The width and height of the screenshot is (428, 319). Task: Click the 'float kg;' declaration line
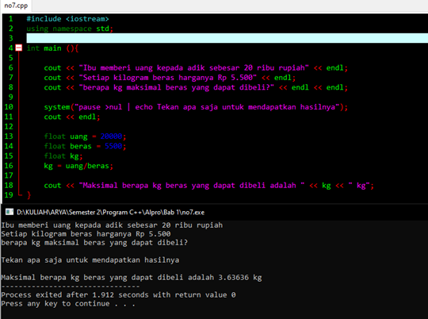(63, 156)
